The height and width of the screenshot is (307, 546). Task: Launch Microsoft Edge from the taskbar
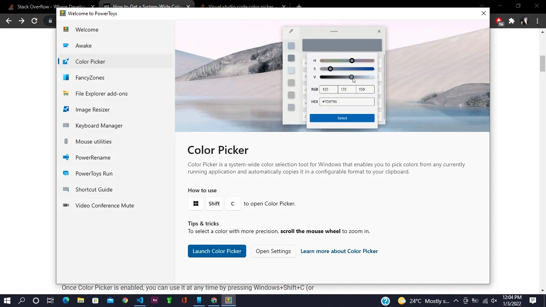(x=66, y=301)
